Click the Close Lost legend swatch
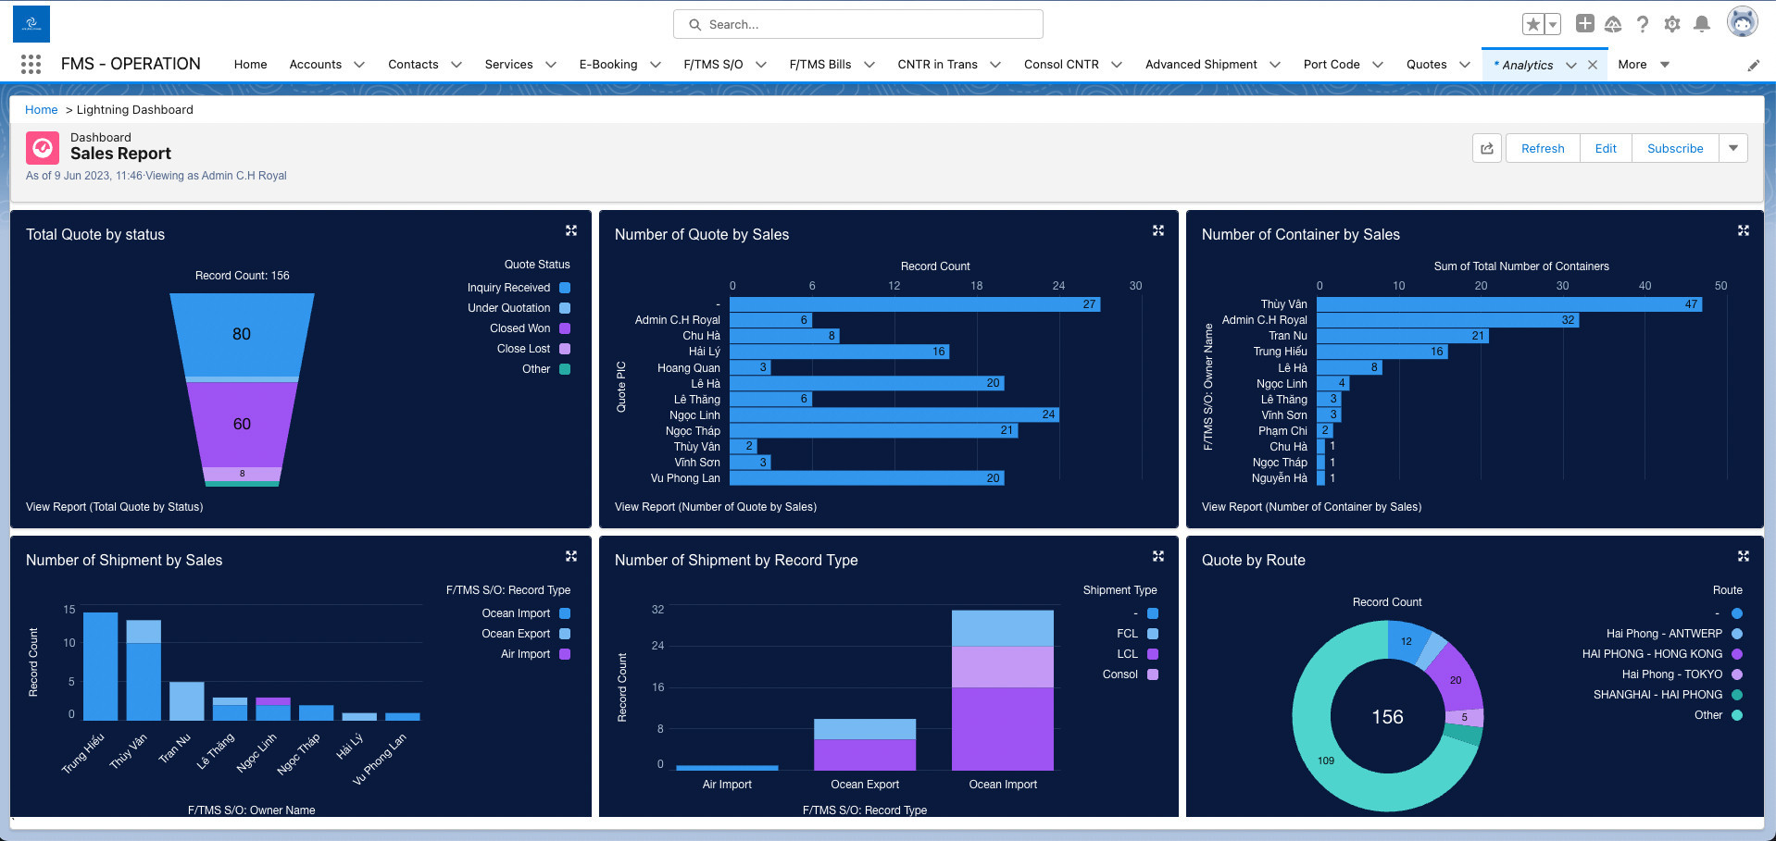 565,349
